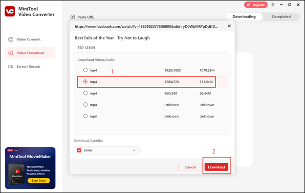Click the MiniTool MovieMaker ad title
Viewport: 305px width, 193px height.
[x=30, y=156]
